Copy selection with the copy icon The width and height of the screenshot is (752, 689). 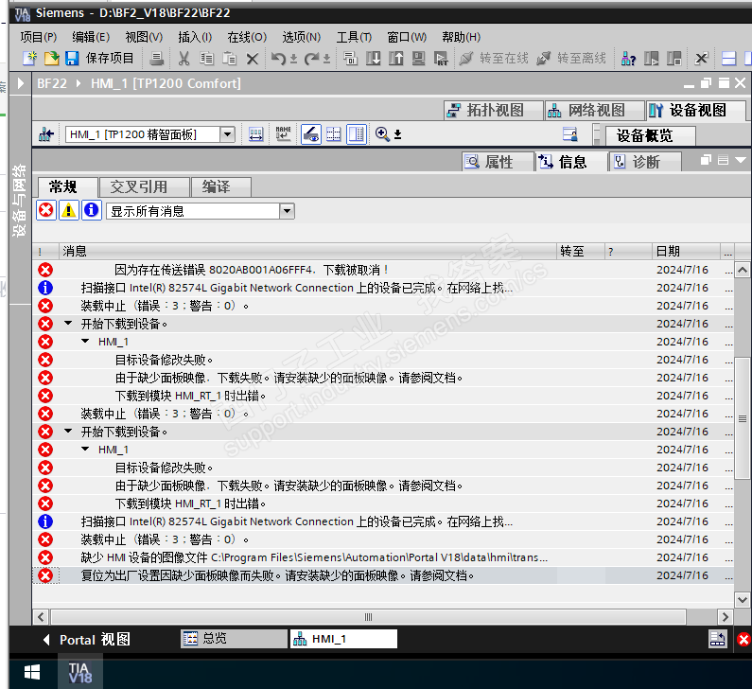coord(207,59)
